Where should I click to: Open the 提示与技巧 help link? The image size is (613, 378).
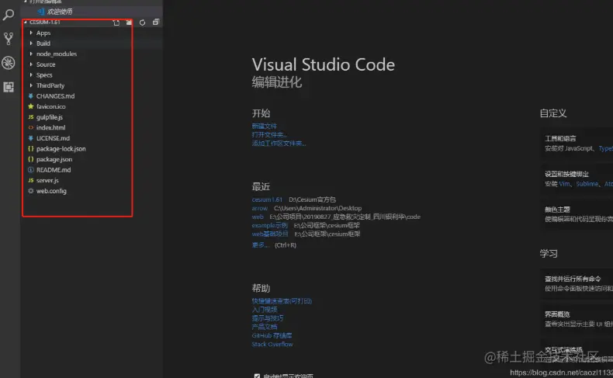[268, 318]
